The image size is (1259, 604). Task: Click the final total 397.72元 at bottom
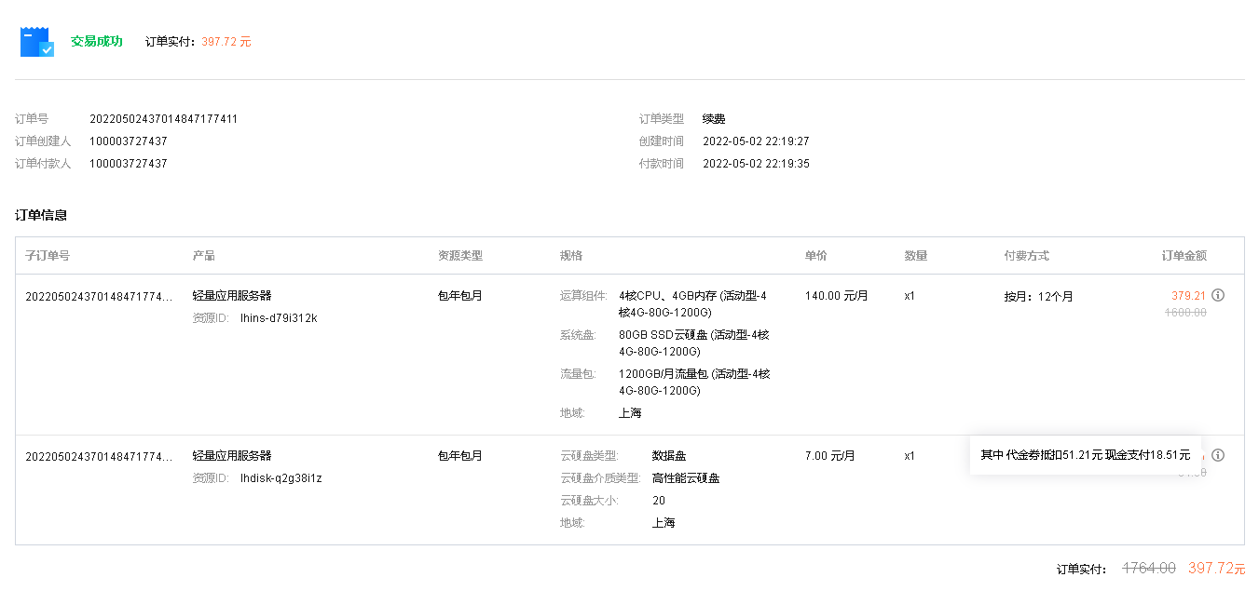[x=1216, y=568]
